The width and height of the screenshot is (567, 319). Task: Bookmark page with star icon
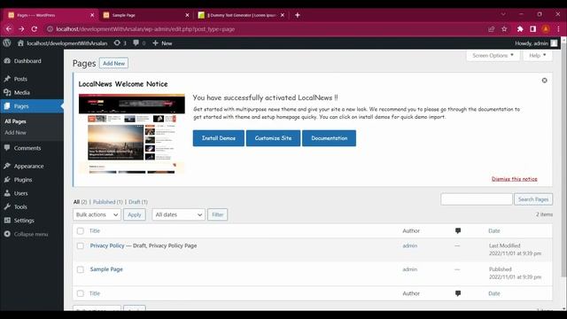[x=504, y=29]
